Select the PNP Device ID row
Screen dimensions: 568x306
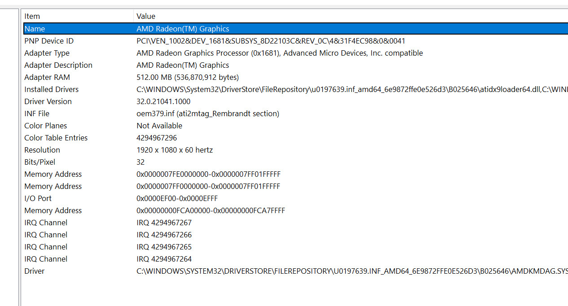point(295,41)
